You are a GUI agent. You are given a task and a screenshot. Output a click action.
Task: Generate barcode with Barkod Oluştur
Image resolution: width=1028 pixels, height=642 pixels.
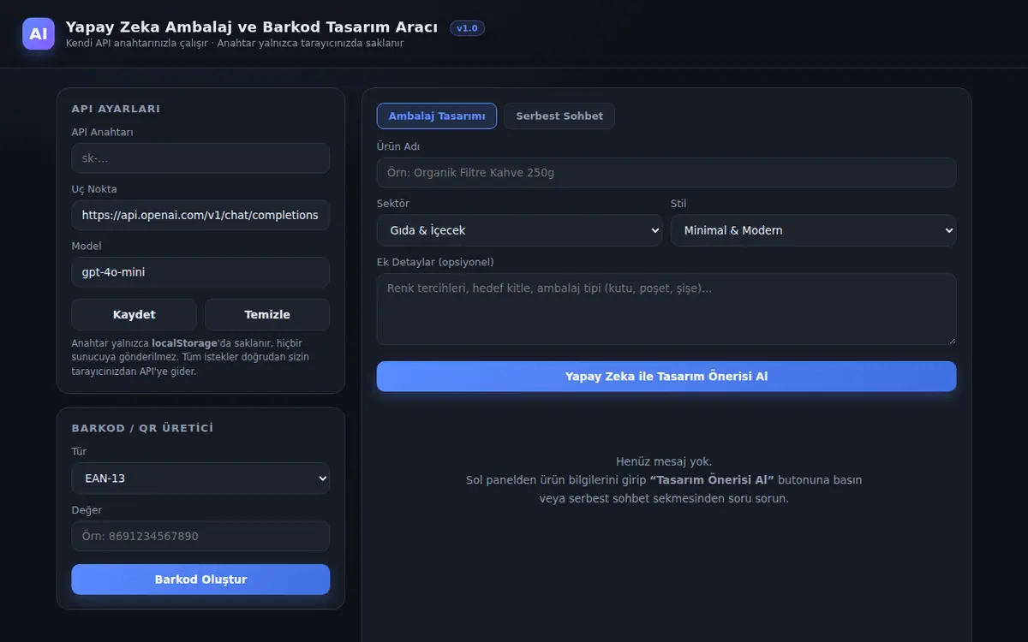click(200, 580)
